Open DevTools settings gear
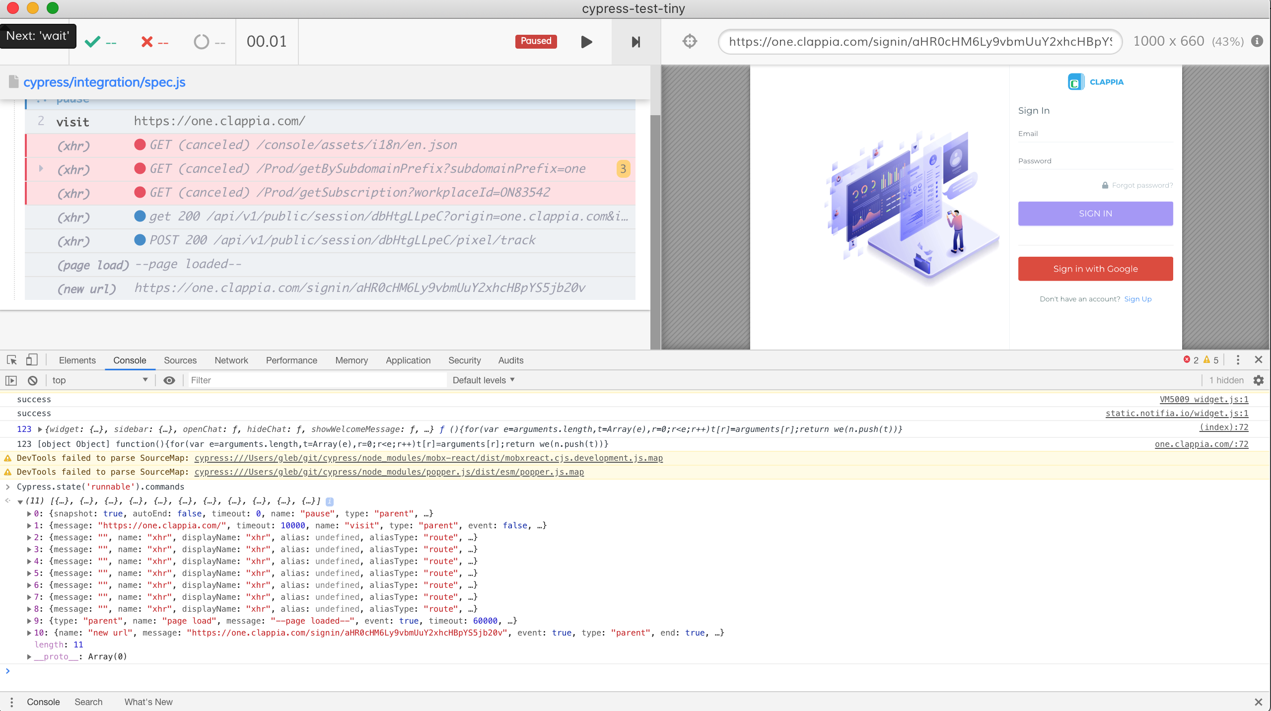This screenshot has height=711, width=1271. pyautogui.click(x=1259, y=380)
